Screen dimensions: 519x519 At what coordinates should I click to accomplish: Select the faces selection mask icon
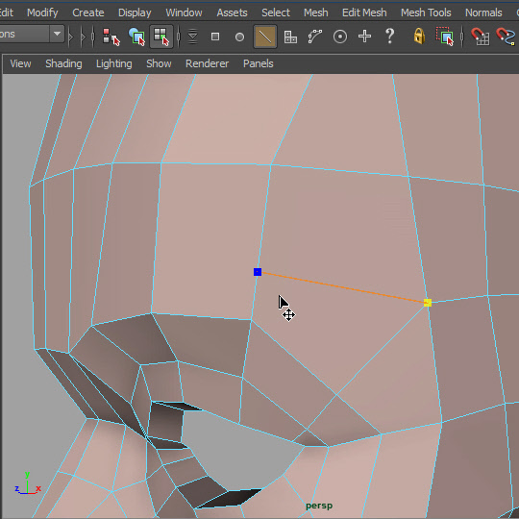pyautogui.click(x=290, y=37)
